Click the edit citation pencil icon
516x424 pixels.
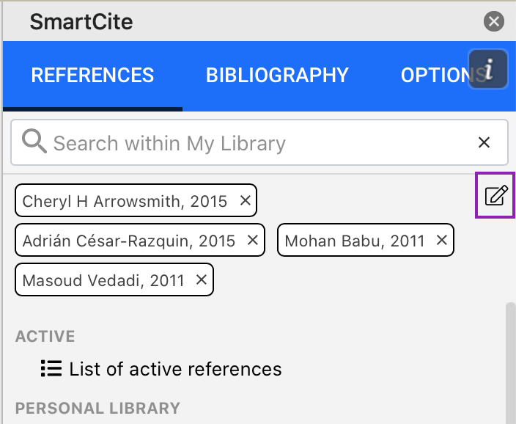pos(496,196)
